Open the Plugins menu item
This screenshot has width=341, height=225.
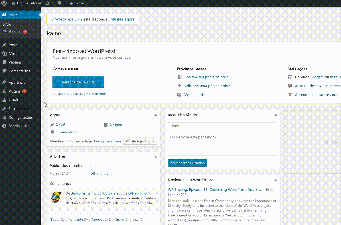pos(15,91)
